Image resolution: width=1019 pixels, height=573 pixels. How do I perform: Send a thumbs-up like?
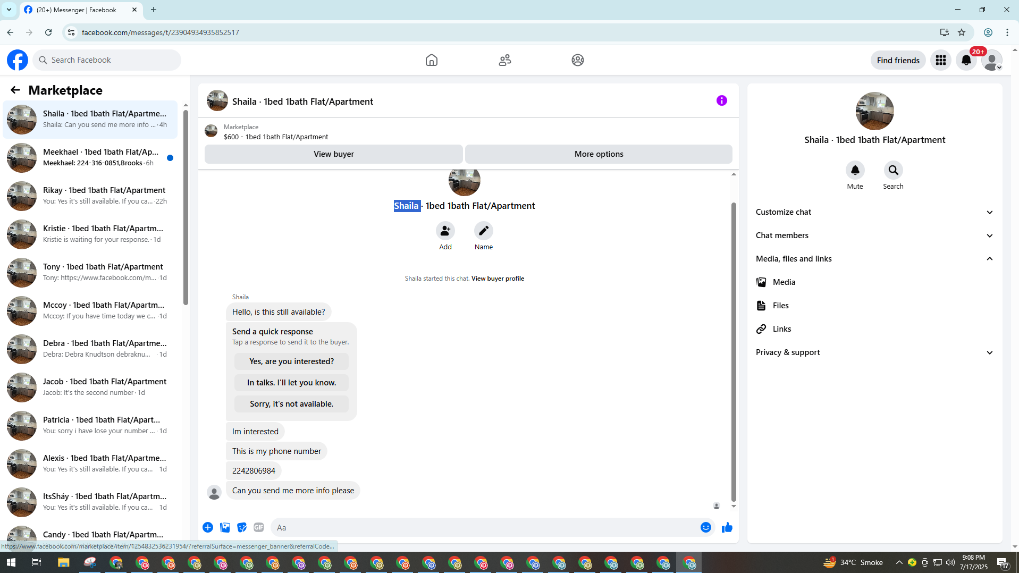727,527
